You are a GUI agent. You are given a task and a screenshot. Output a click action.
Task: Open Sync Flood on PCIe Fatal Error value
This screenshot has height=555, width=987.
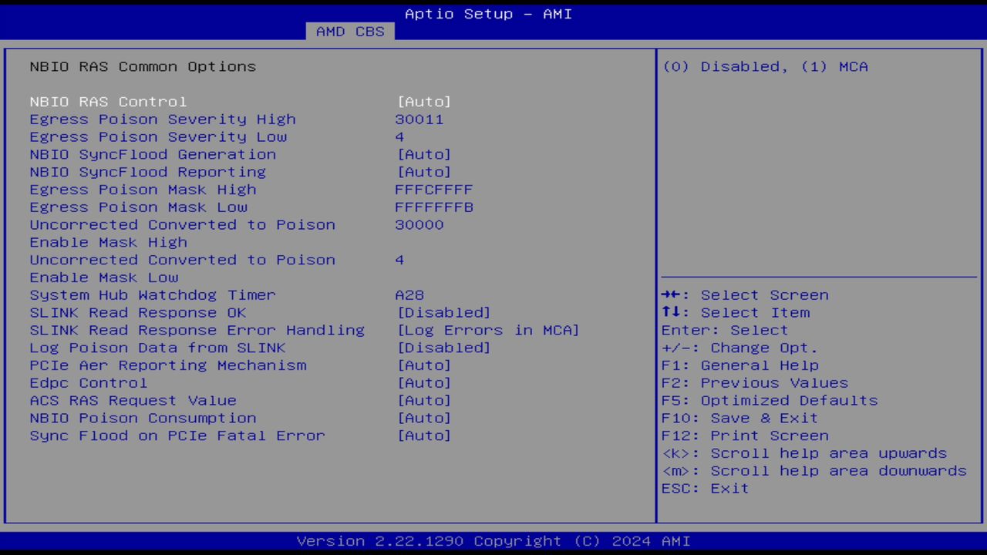[x=424, y=436]
